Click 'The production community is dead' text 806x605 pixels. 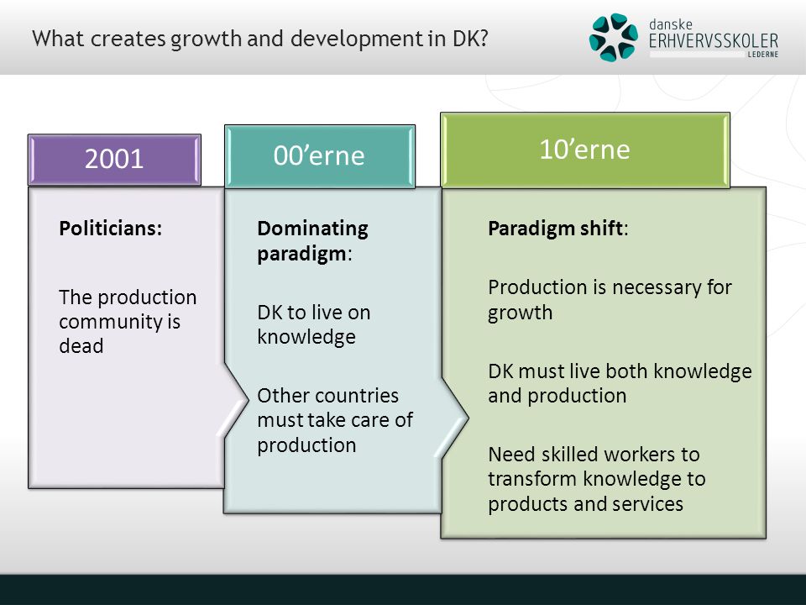coord(128,322)
